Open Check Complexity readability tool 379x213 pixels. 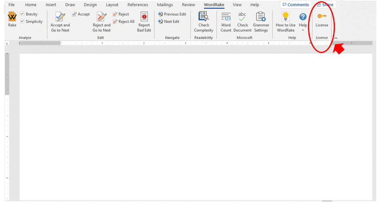point(204,22)
